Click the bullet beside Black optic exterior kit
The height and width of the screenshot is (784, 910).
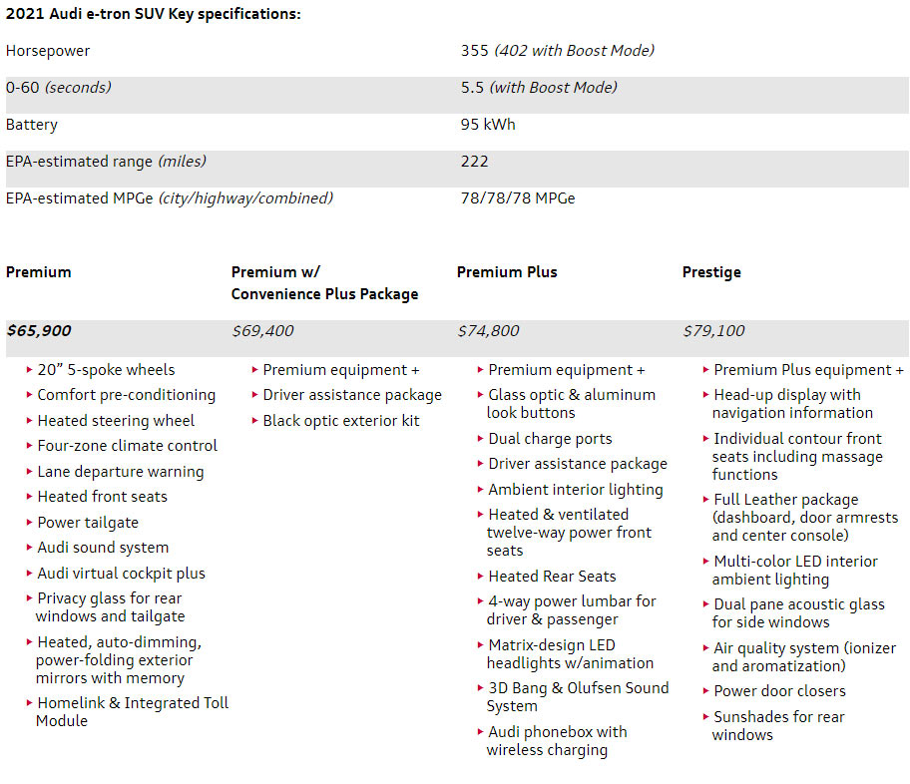pos(254,421)
